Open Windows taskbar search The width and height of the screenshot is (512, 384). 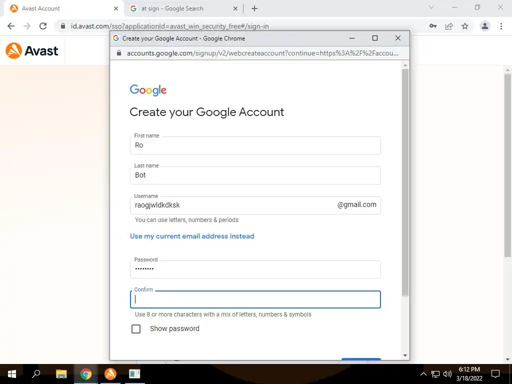pyautogui.click(x=36, y=374)
